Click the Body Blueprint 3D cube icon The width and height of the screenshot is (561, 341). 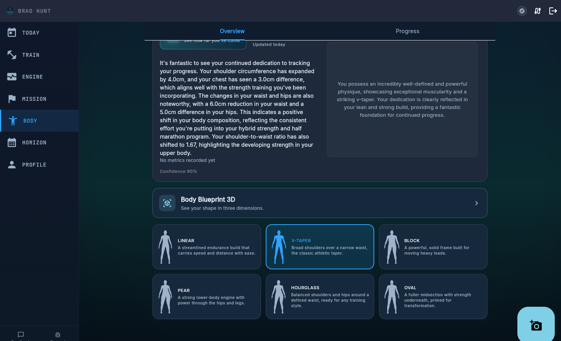click(167, 203)
